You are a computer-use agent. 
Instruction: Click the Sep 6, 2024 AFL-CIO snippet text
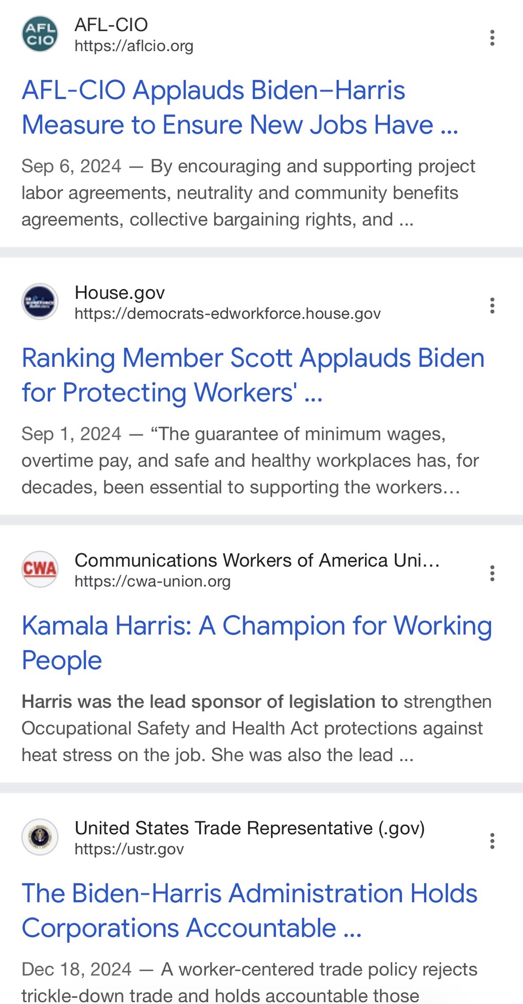(x=248, y=193)
